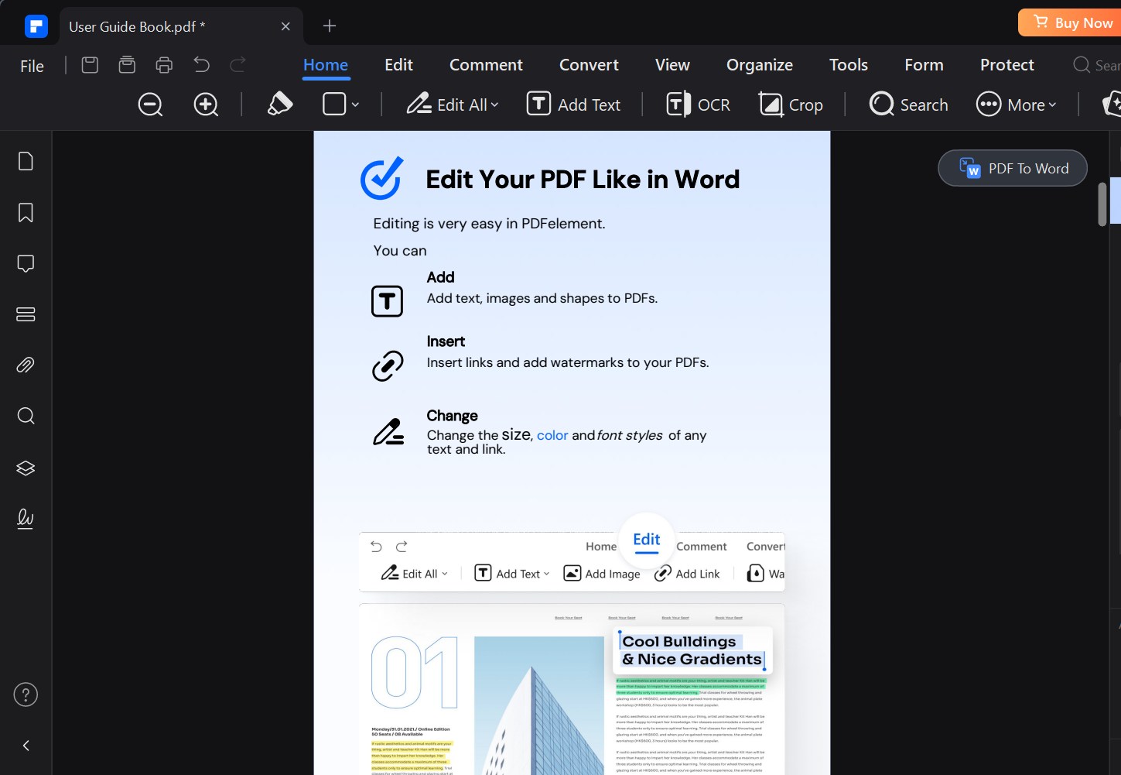This screenshot has height=775, width=1121.
Task: Redo the last action
Action: 238,64
